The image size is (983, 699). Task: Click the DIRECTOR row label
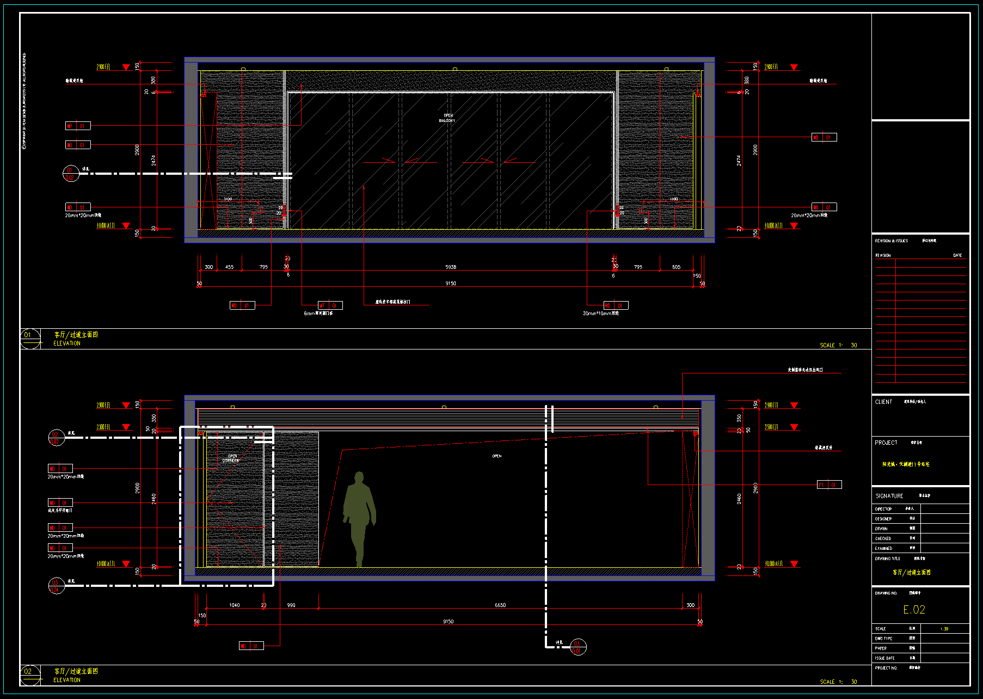coord(883,509)
